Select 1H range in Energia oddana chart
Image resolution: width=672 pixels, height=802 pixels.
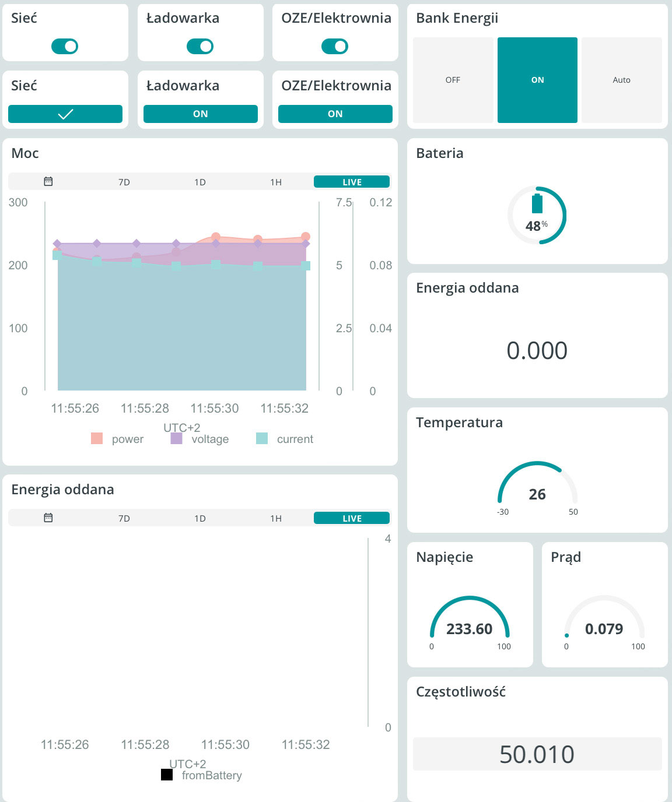coord(276,518)
